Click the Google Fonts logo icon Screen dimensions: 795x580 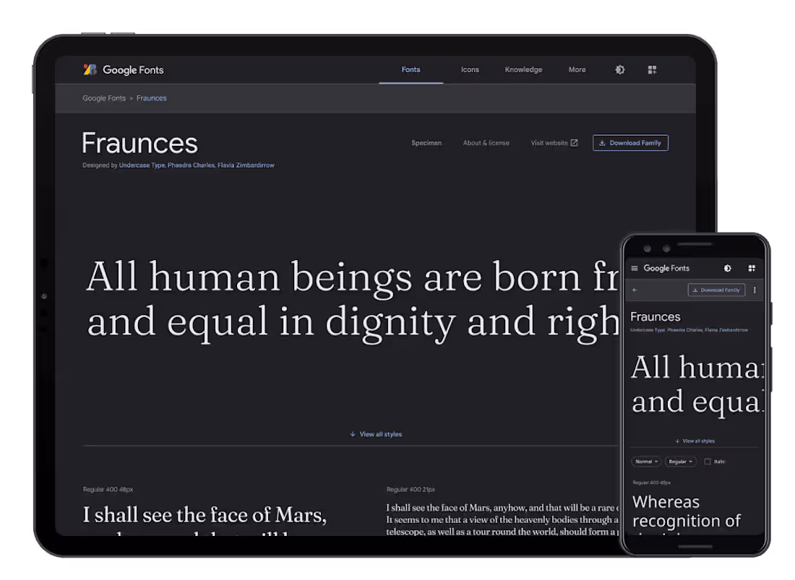pos(90,69)
